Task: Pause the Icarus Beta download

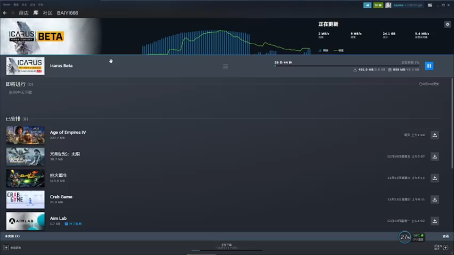Action: coord(429,66)
